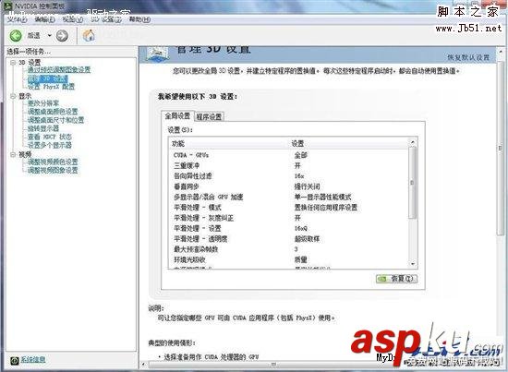508x372 pixels.
Task: Click the bottom horizontal scrollbar thumb
Action: click(x=273, y=365)
